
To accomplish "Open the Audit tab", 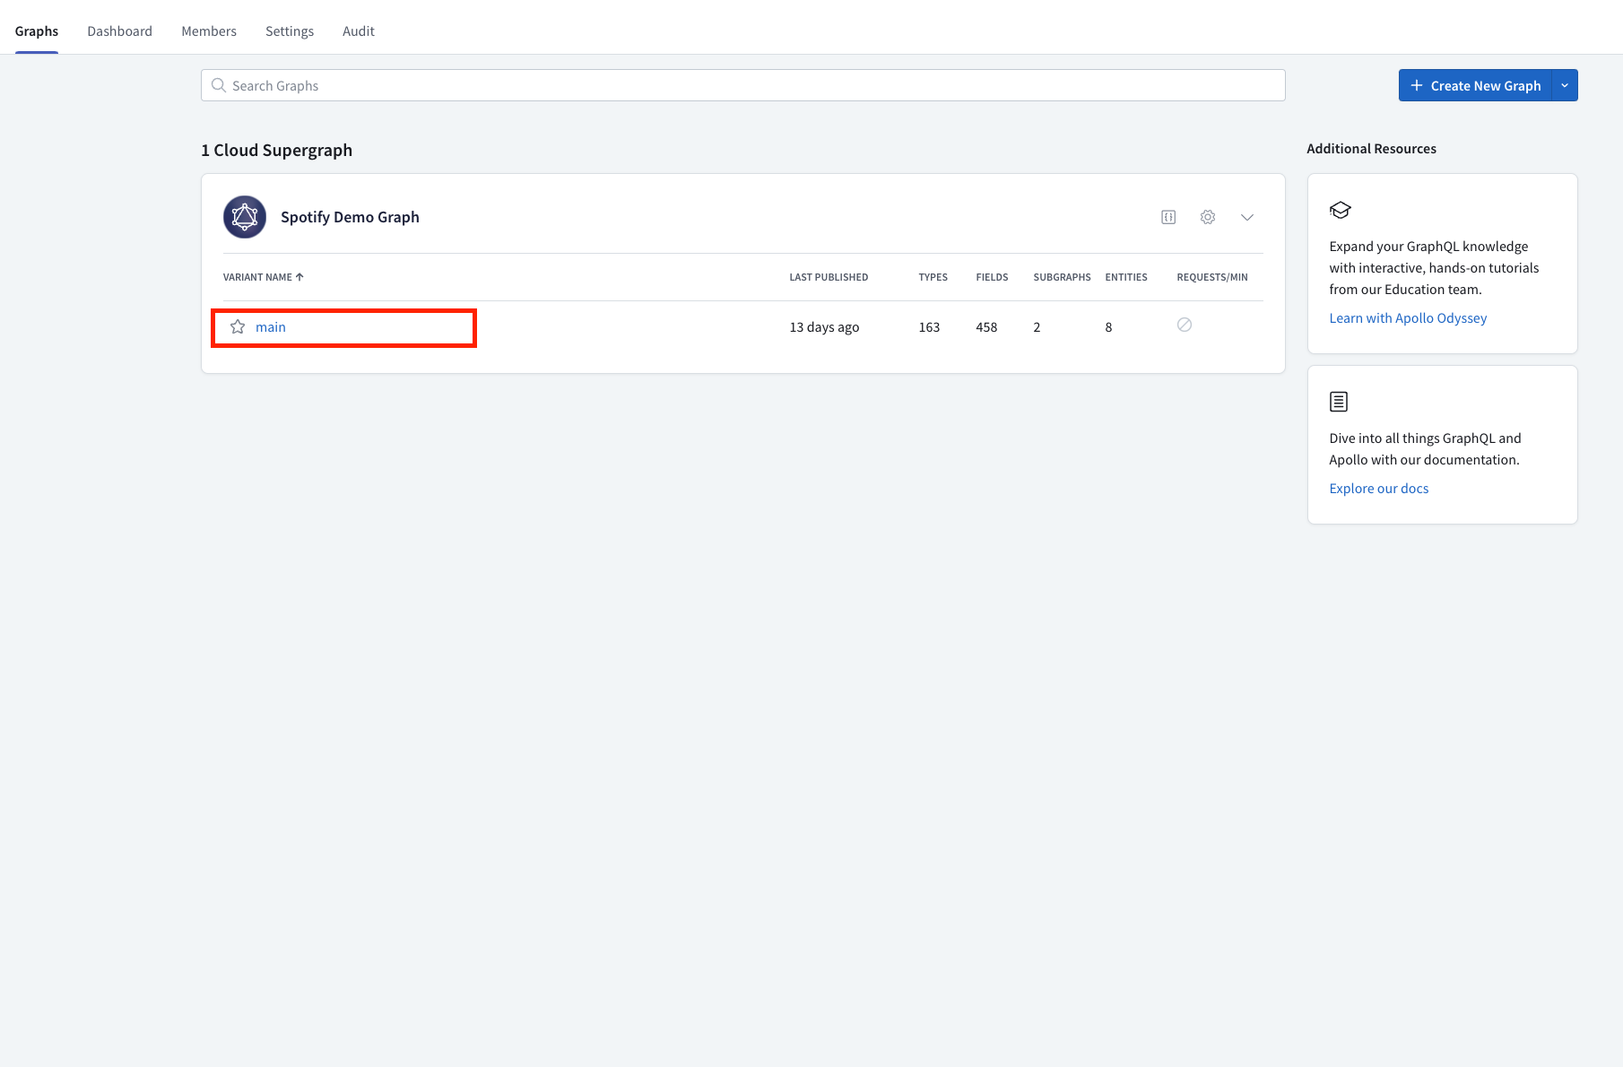I will [359, 31].
